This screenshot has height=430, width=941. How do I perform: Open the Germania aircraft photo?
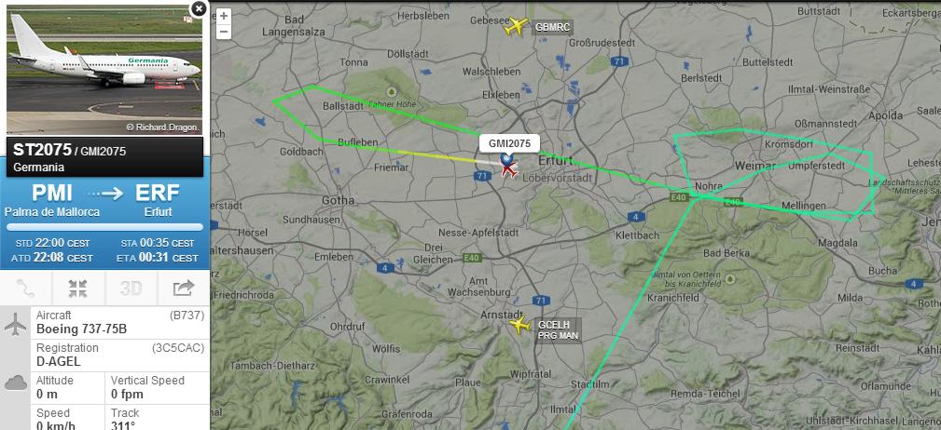(x=104, y=71)
